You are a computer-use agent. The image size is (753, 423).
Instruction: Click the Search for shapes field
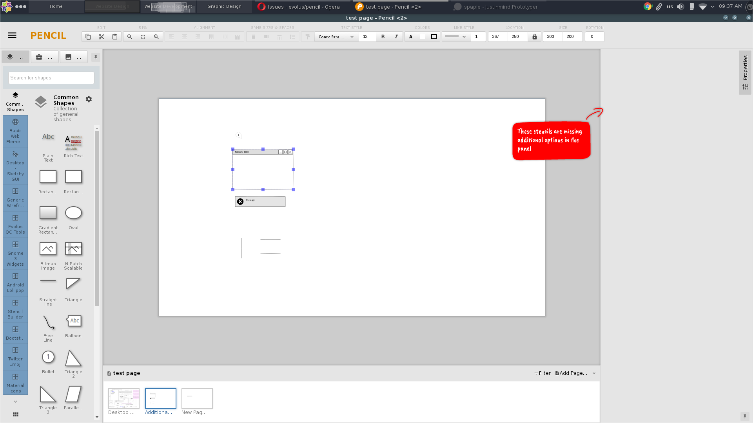click(x=51, y=78)
